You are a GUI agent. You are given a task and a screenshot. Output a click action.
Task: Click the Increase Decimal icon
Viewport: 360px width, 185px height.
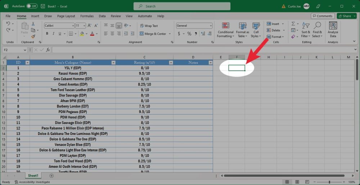tap(203, 34)
